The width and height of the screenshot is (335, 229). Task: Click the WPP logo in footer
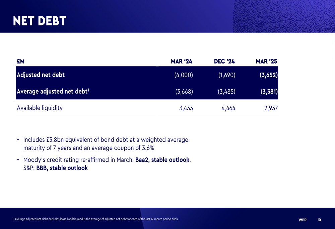pos(303,220)
